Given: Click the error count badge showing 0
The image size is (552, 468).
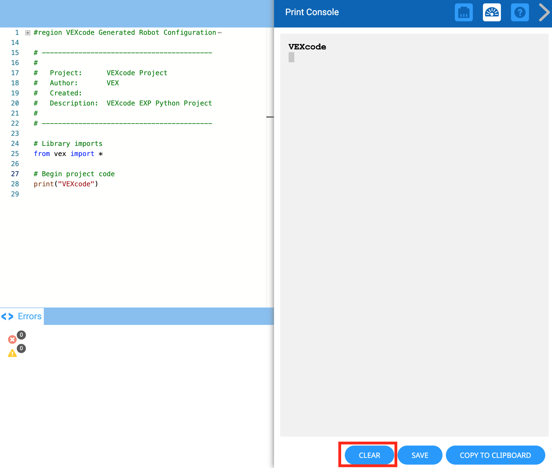Looking at the screenshot, I should pyautogui.click(x=21, y=335).
